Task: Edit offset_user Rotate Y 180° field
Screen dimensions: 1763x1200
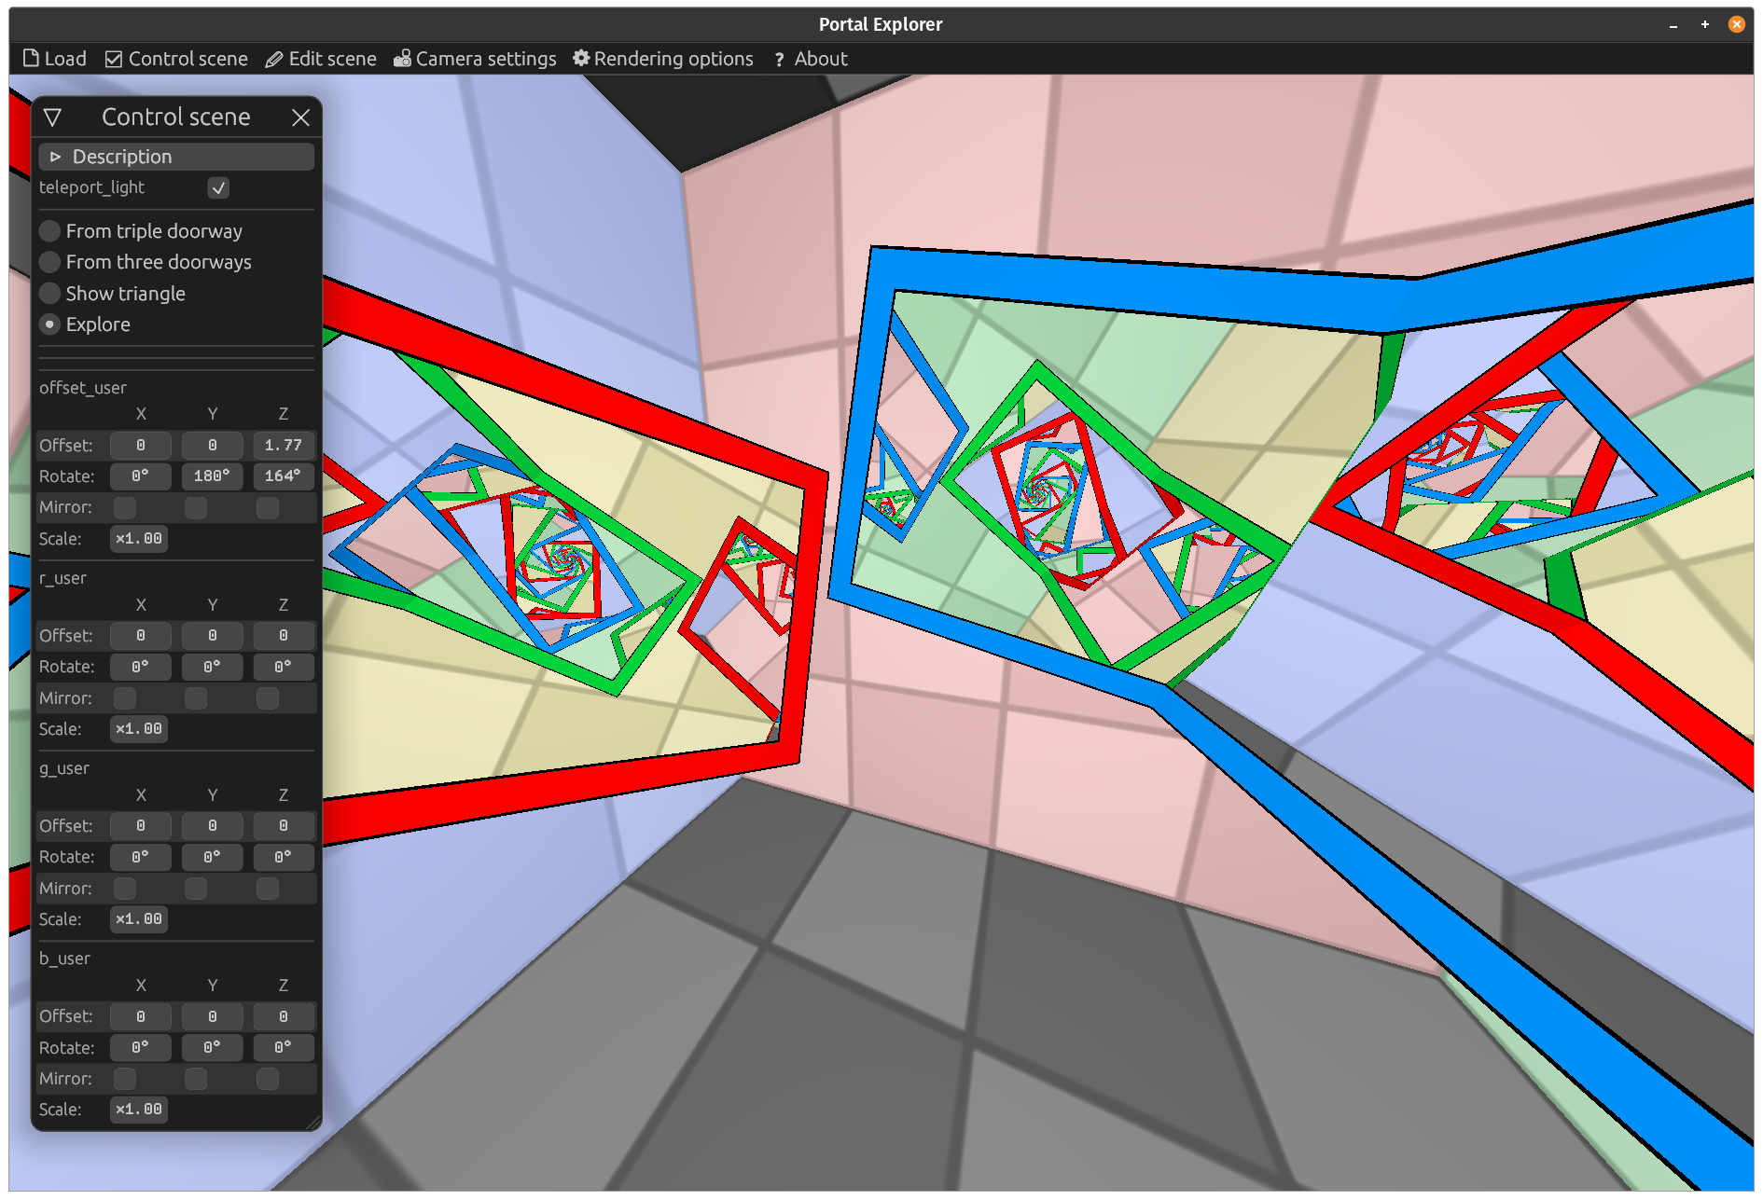Action: tap(213, 476)
